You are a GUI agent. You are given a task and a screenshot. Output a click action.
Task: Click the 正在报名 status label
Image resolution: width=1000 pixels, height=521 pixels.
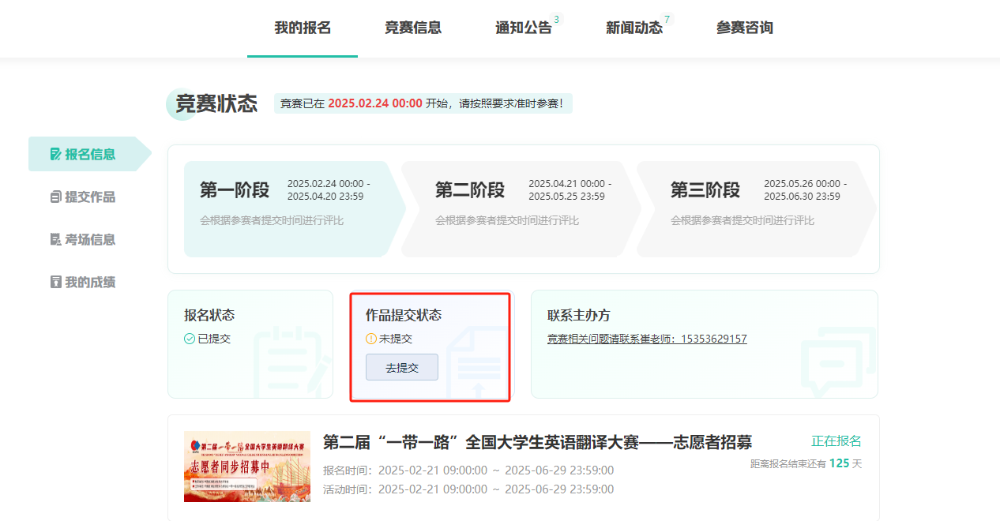(836, 440)
